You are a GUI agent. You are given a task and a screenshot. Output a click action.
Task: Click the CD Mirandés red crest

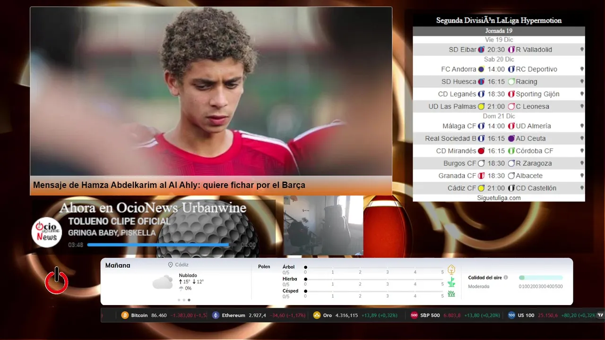(x=481, y=151)
